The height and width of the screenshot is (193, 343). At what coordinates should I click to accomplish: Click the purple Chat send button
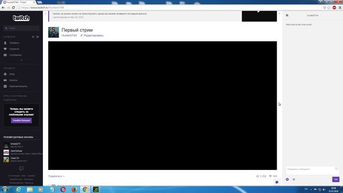[336, 180]
